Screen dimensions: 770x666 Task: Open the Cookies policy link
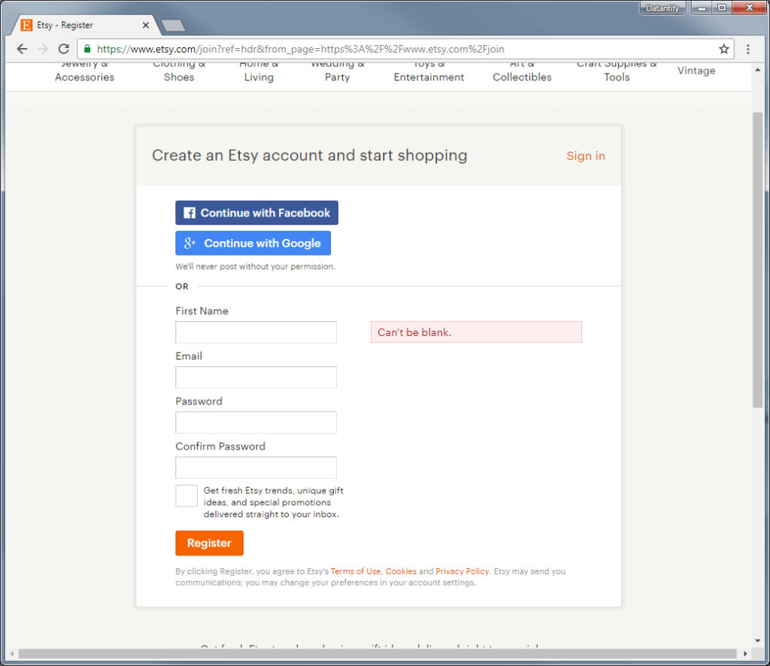click(x=401, y=571)
